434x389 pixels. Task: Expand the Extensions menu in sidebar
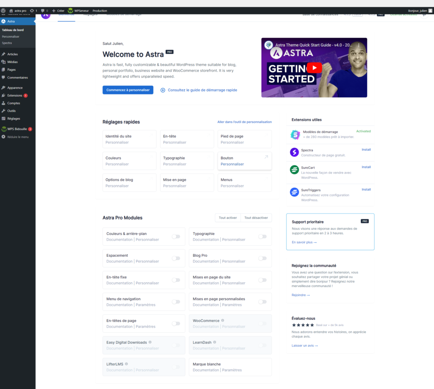point(14,95)
